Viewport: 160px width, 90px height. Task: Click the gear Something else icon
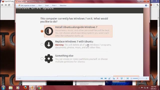click(49, 58)
